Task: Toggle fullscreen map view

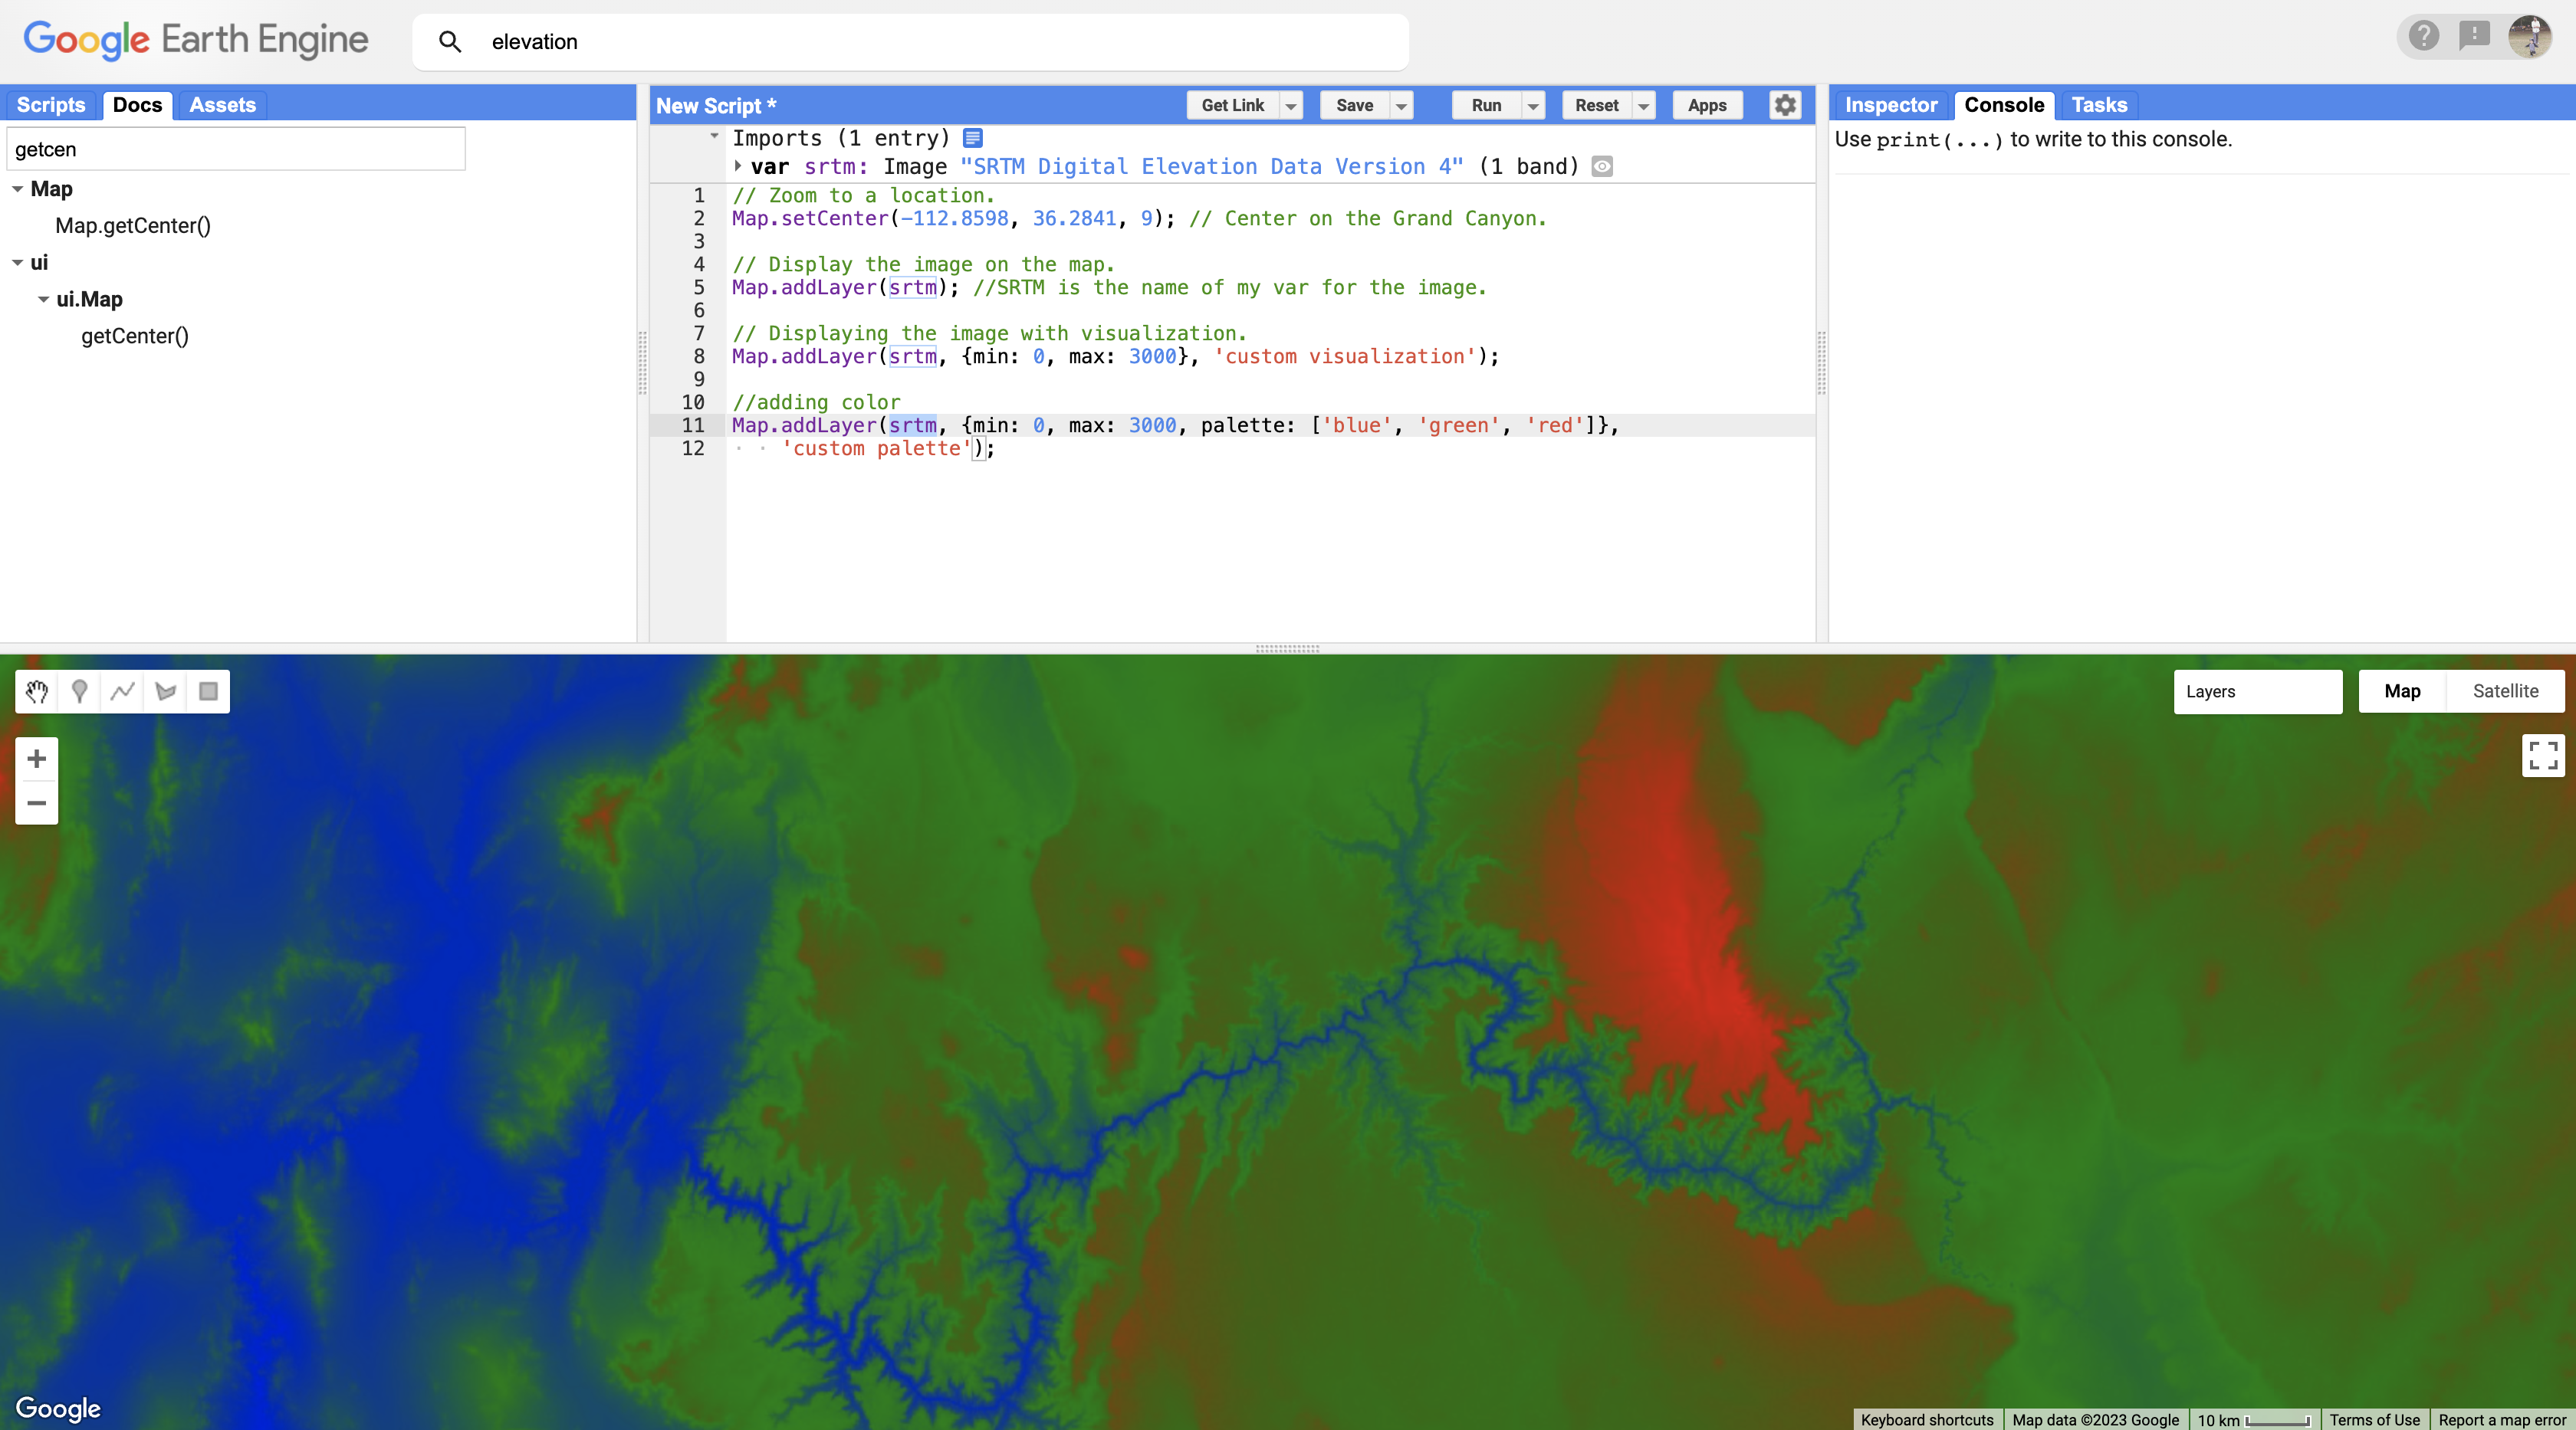Action: [2542, 756]
